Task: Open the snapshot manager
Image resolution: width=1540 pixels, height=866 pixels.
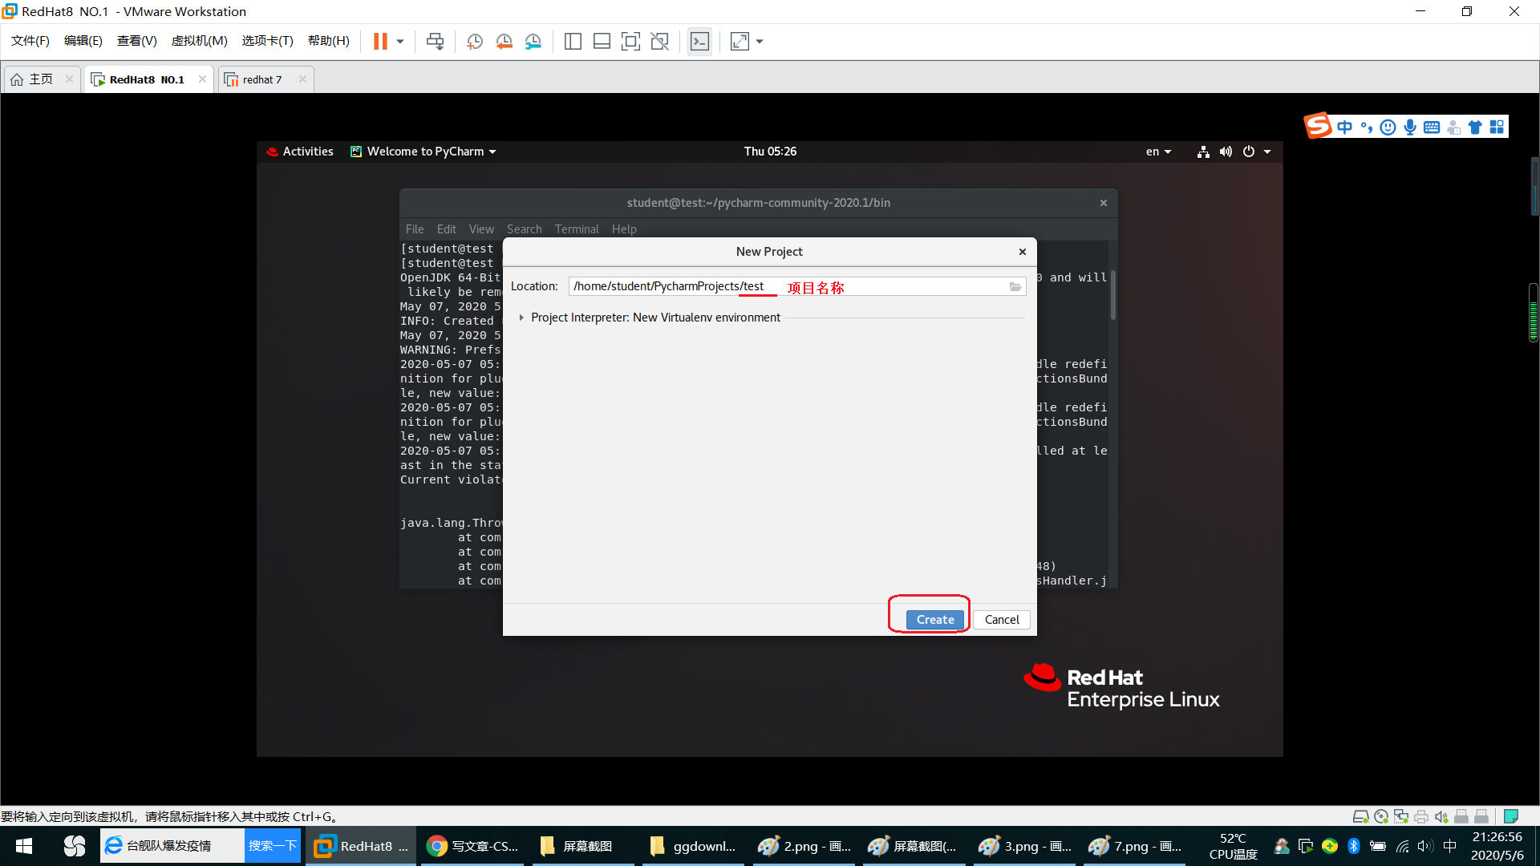Action: coord(533,41)
